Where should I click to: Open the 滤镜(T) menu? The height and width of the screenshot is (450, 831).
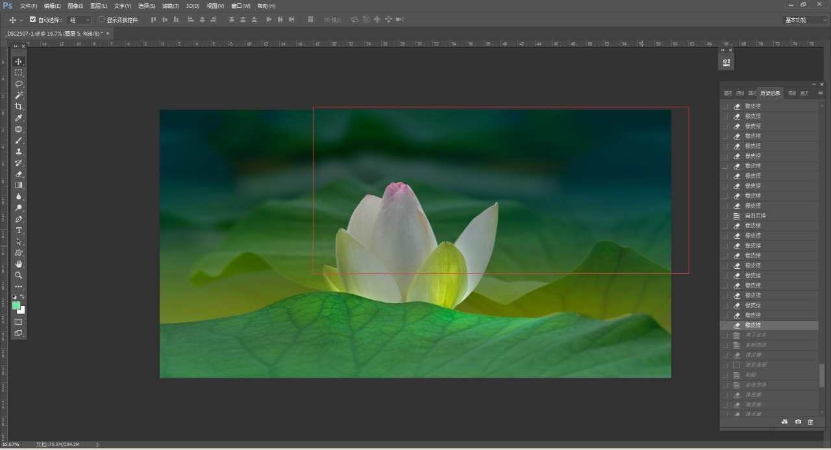click(171, 6)
